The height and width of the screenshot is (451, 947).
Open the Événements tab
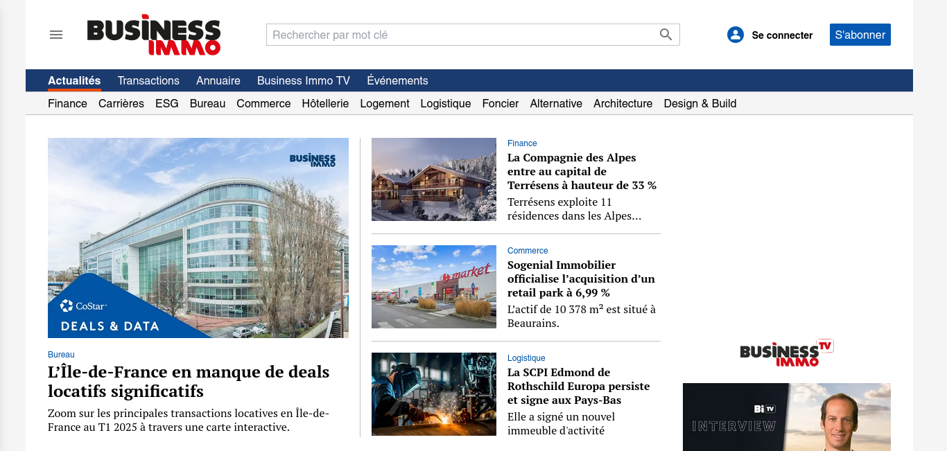[397, 80]
